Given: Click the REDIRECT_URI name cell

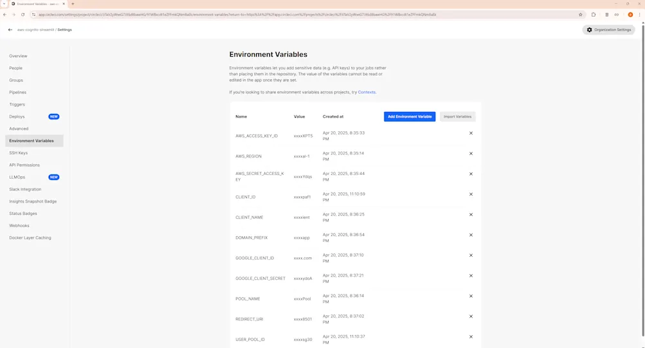Looking at the screenshot, I should [x=250, y=319].
